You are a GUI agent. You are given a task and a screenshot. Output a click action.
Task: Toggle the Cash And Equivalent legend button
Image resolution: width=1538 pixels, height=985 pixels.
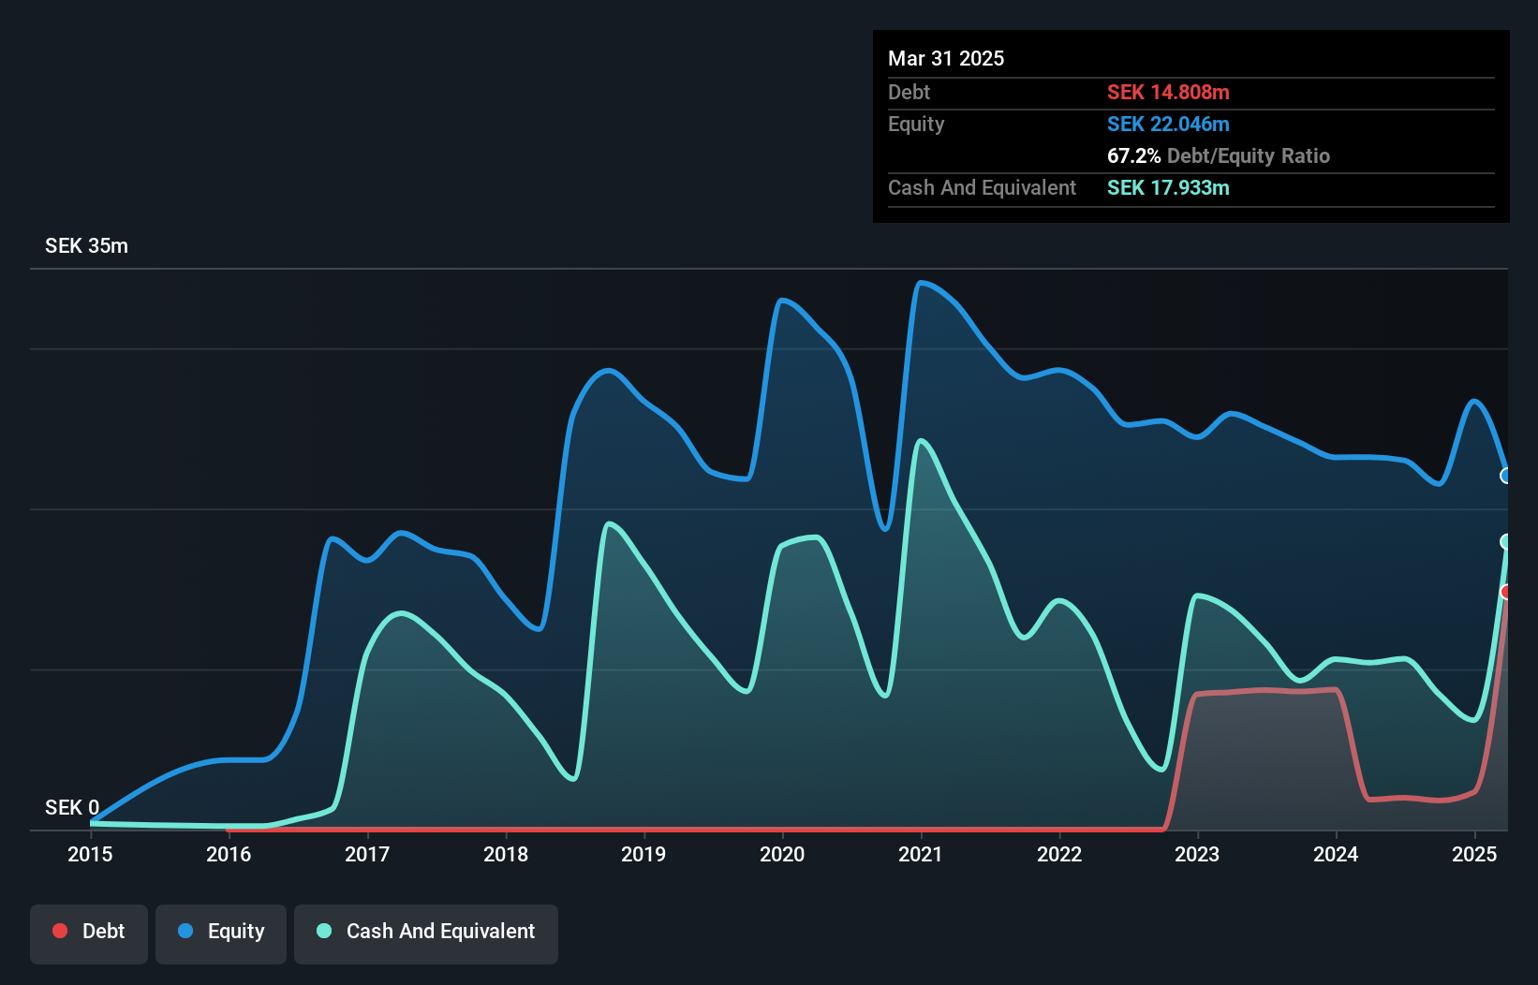click(x=426, y=934)
